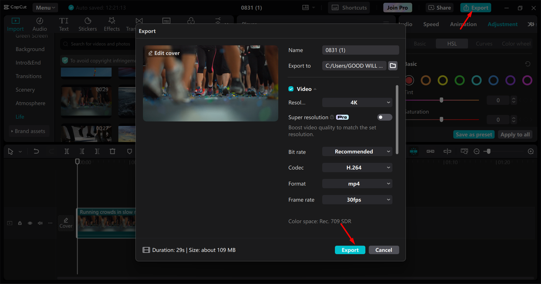
Task: Click the trash Delete icon in timeline toolbar
Action: coord(112,151)
